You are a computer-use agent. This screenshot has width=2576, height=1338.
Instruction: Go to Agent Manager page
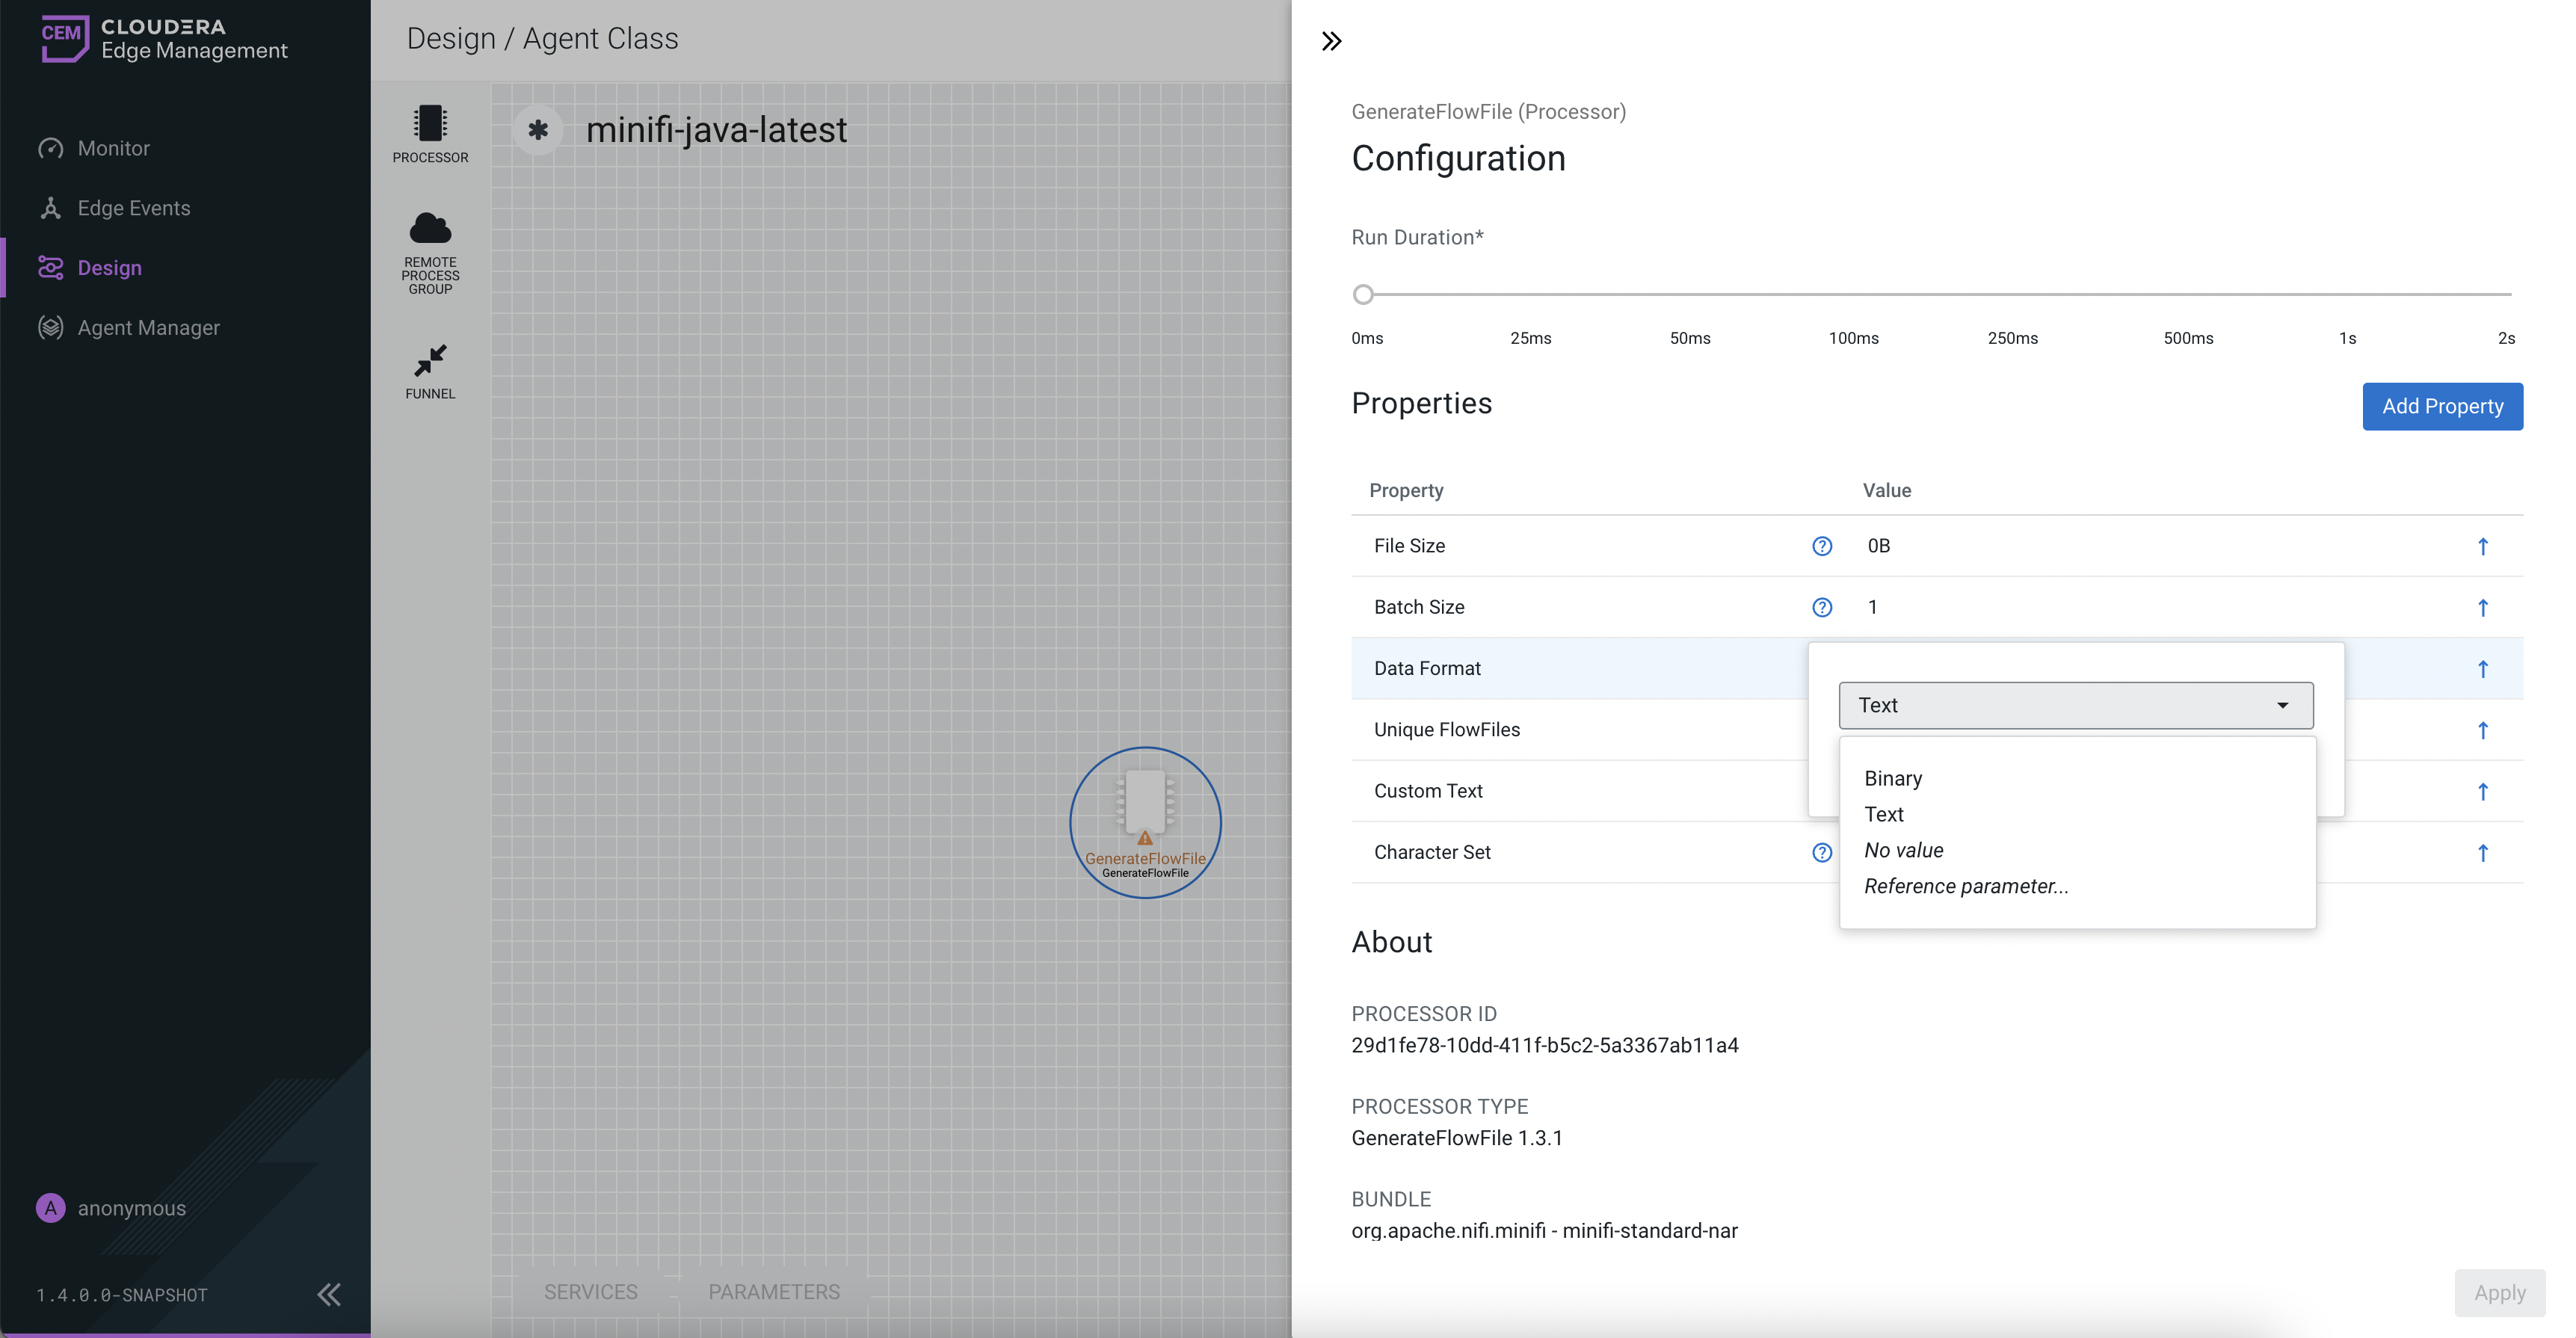click(x=148, y=328)
